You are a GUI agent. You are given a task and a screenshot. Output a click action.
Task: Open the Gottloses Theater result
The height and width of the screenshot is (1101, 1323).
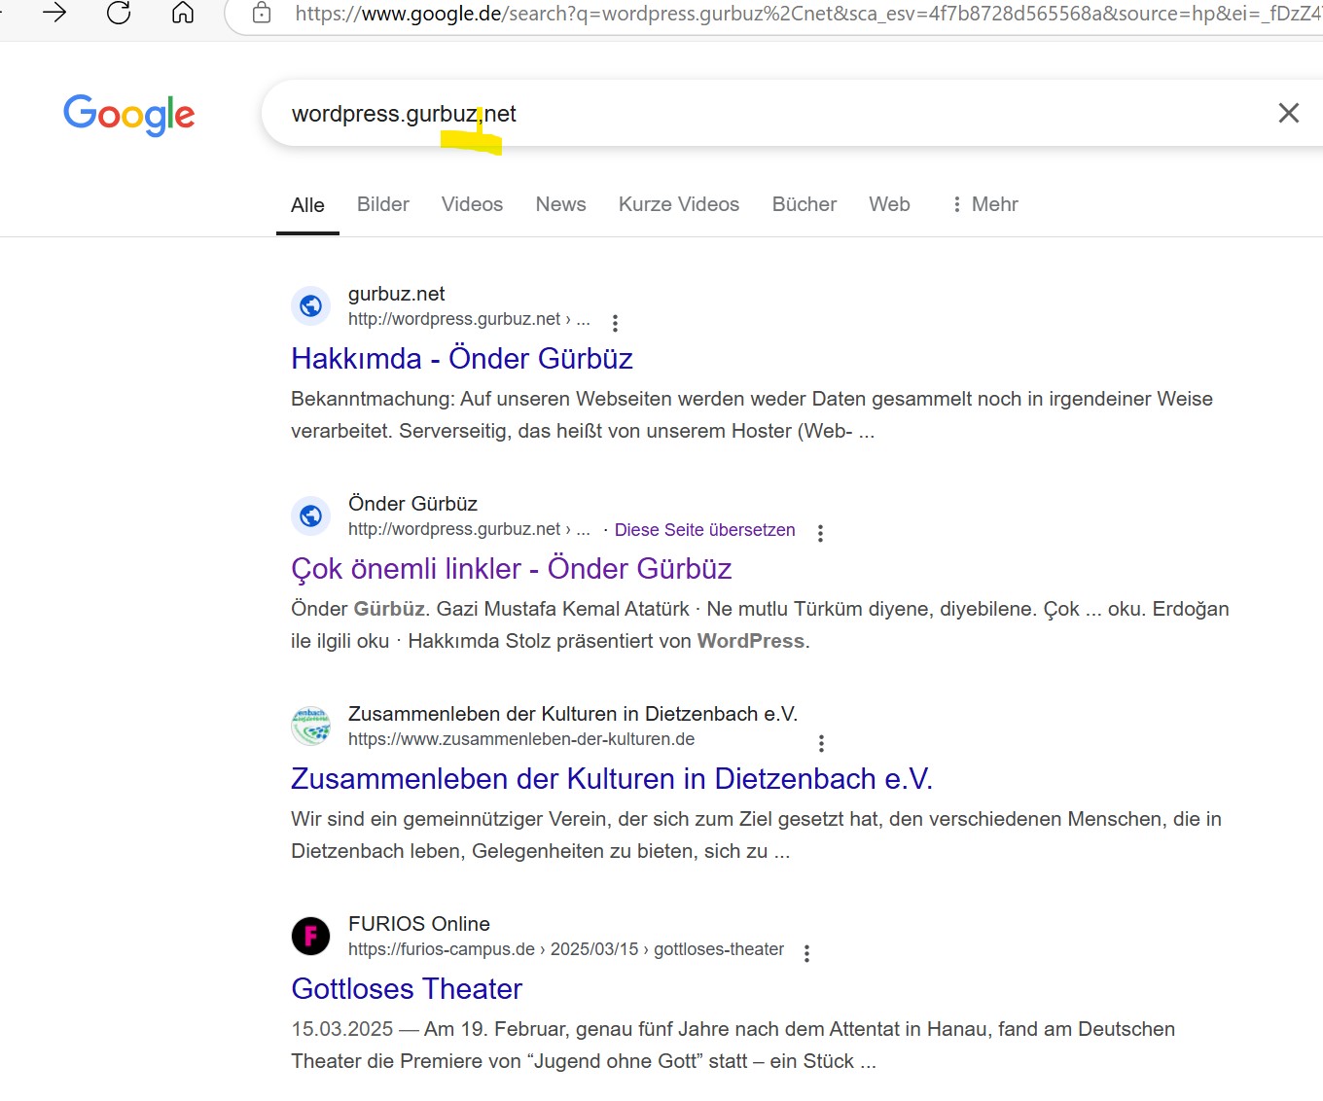point(407,989)
